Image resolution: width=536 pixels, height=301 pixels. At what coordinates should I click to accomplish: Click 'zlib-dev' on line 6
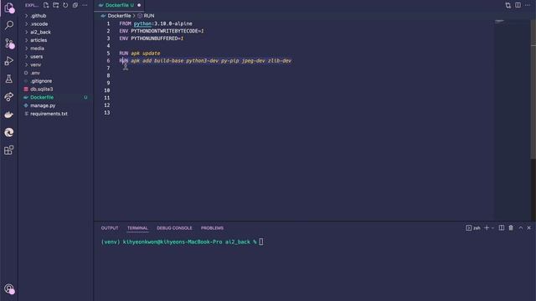[280, 61]
